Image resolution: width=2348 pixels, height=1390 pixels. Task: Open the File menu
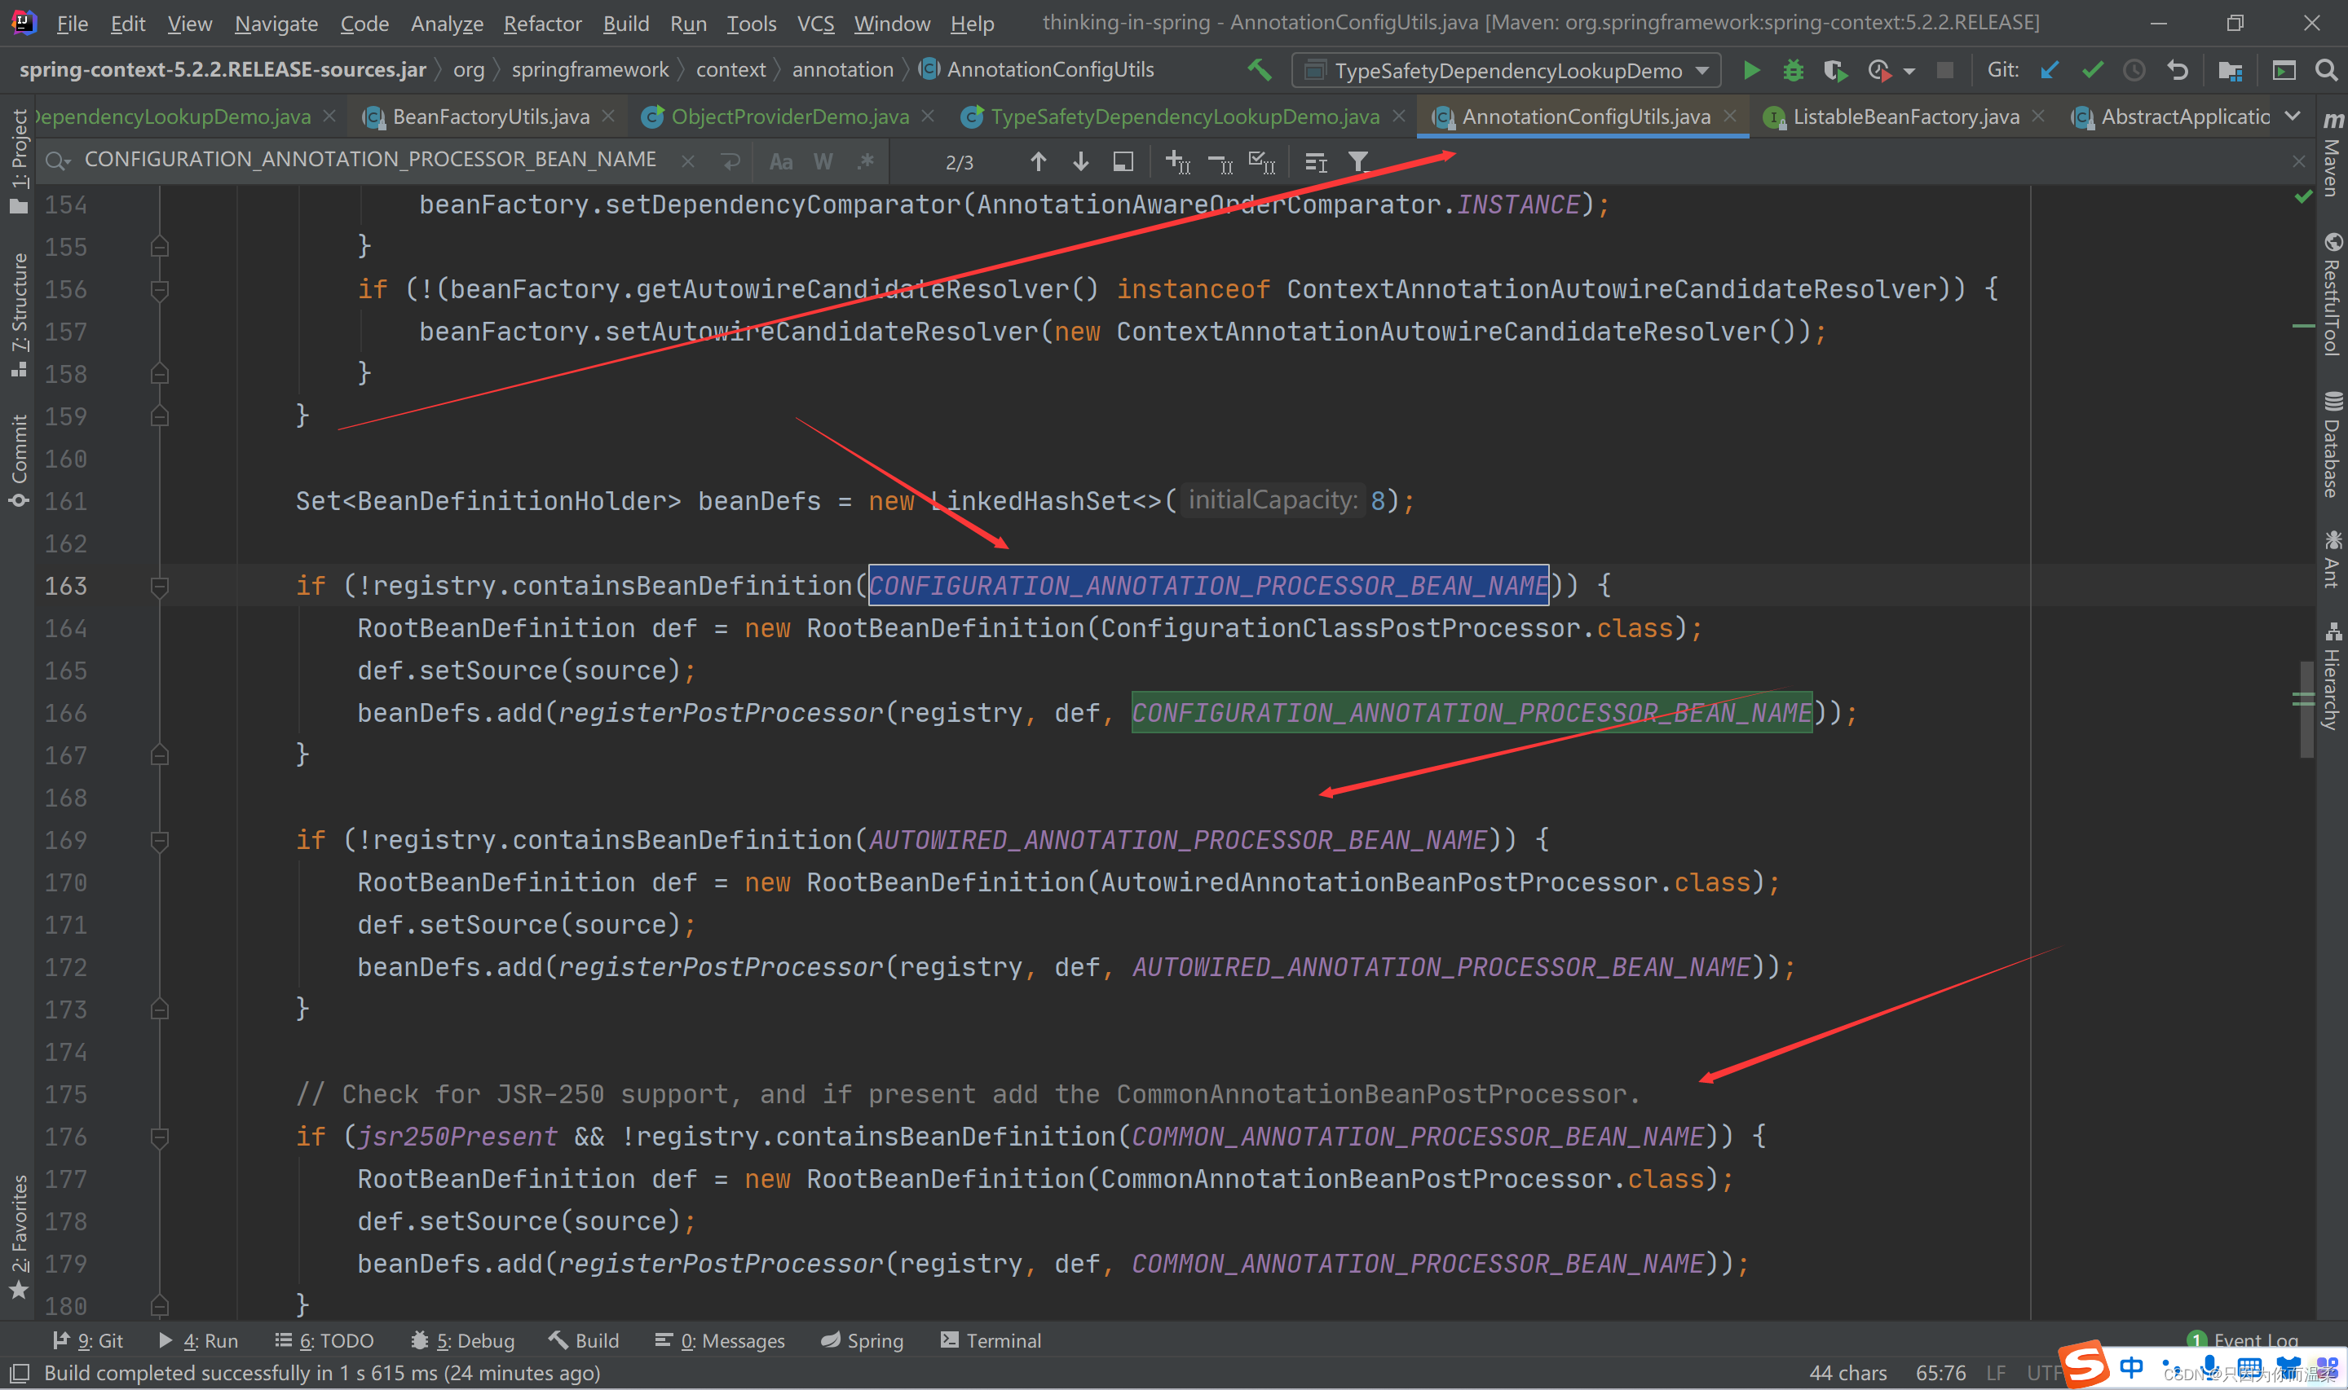[x=72, y=24]
